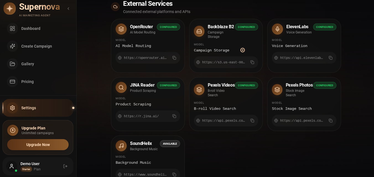Click the Backblaze B2 Configured badge

click(x=246, y=27)
